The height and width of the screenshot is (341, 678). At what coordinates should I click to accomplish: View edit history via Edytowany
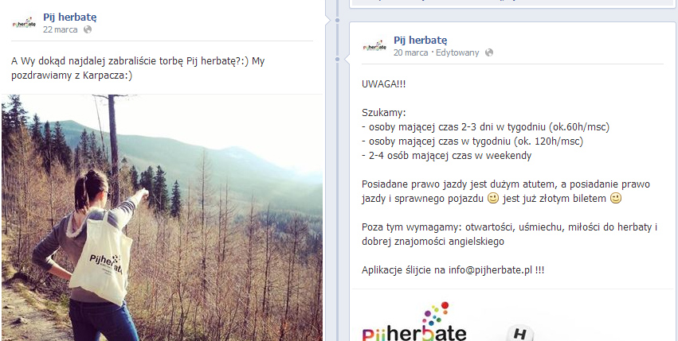point(457,52)
